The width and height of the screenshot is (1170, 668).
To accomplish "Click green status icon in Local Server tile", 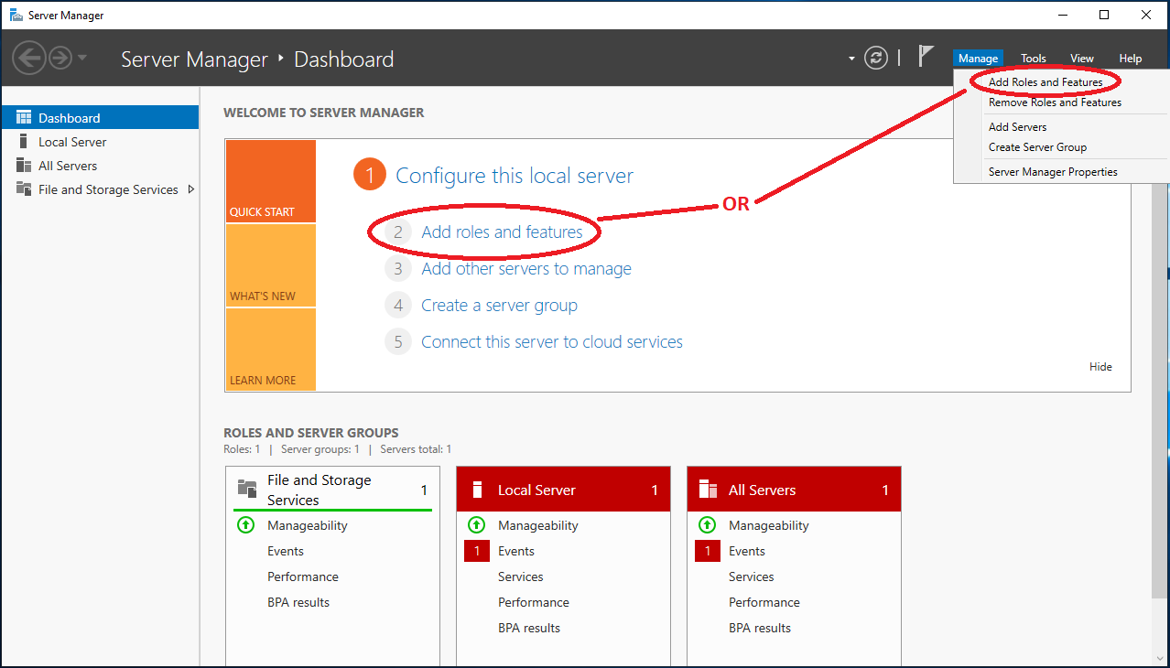I will (x=476, y=525).
